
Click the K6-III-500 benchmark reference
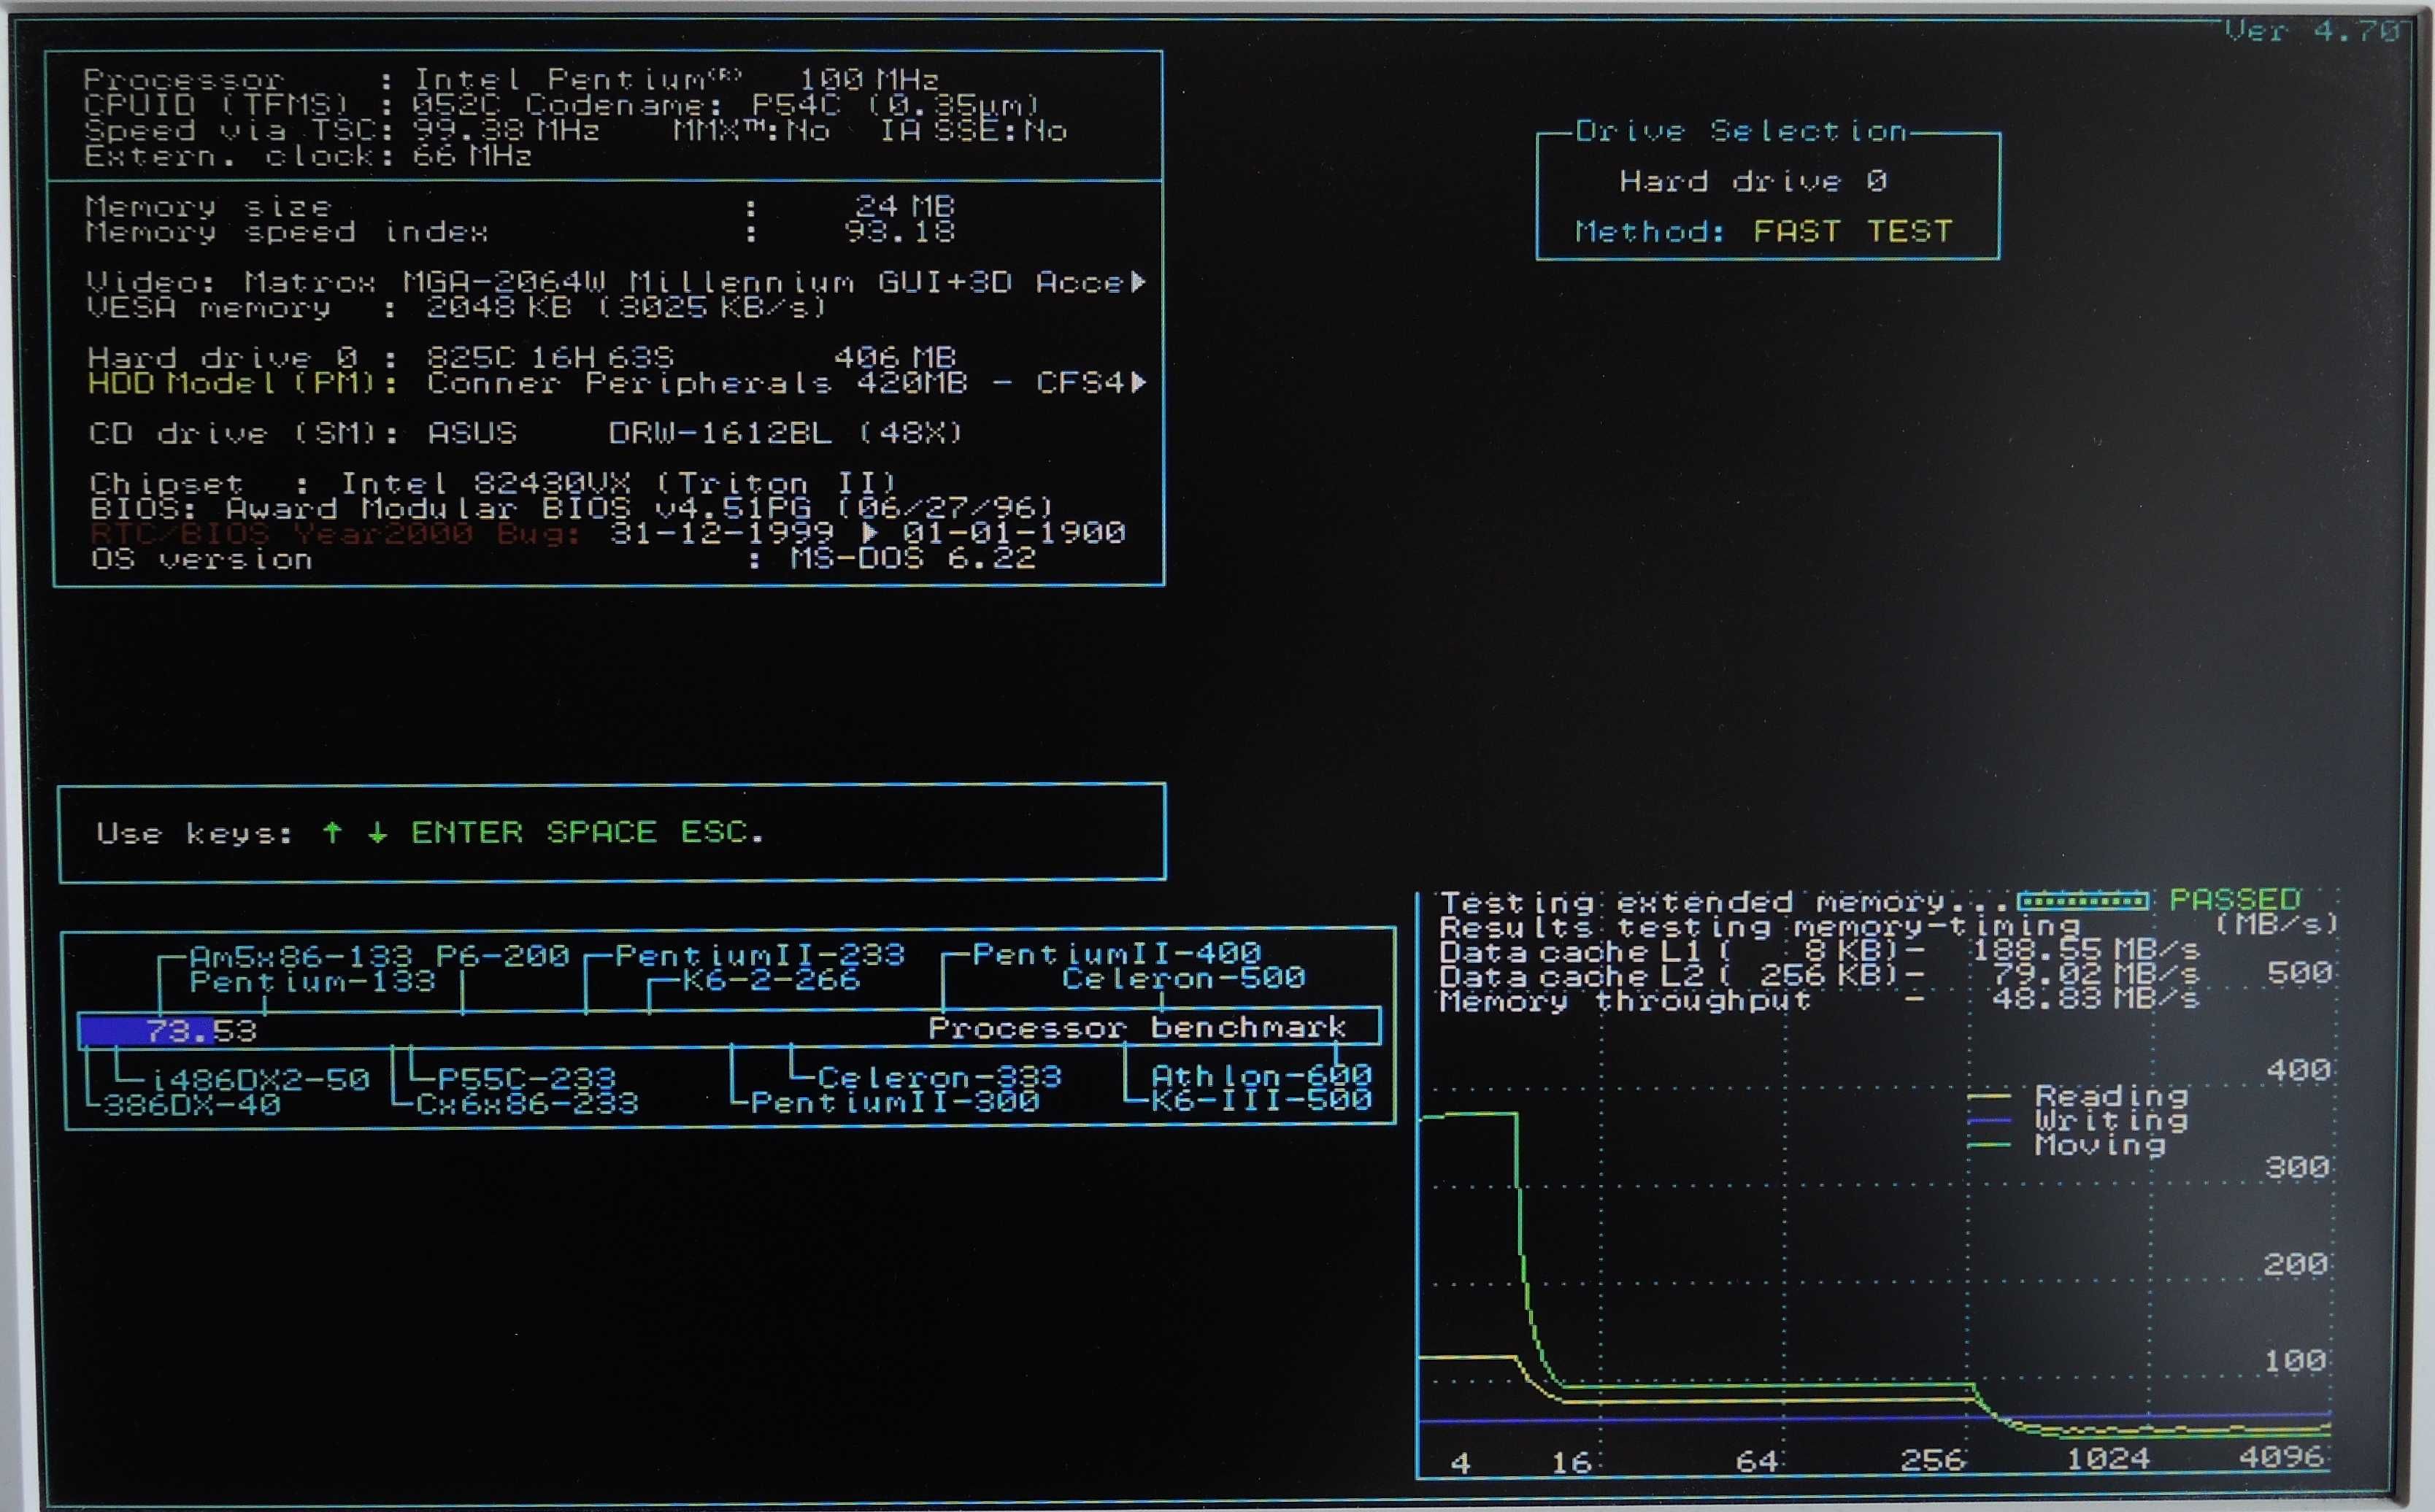pos(1262,1101)
